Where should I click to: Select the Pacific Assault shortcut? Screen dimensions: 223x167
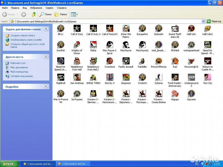click(x=126, y=62)
